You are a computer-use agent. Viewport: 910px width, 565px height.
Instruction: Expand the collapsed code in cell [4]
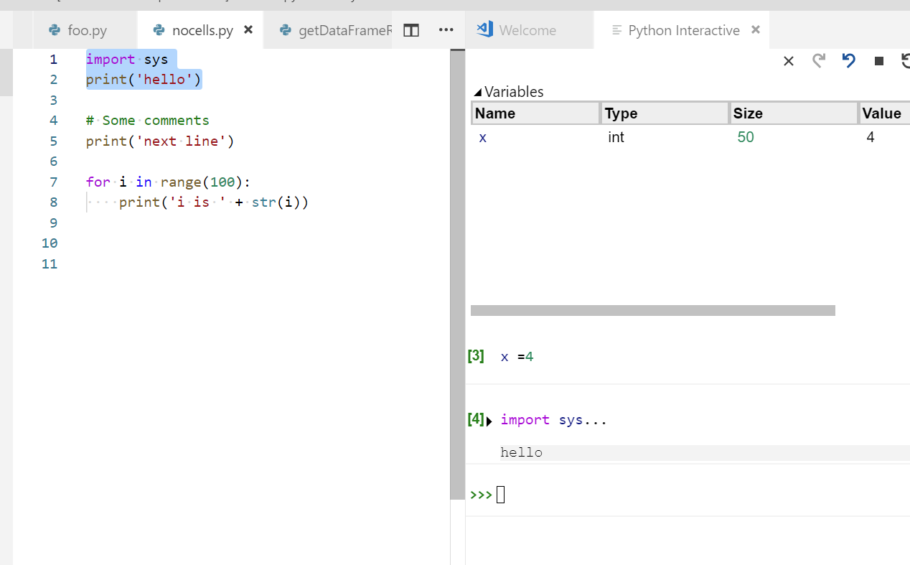489,421
